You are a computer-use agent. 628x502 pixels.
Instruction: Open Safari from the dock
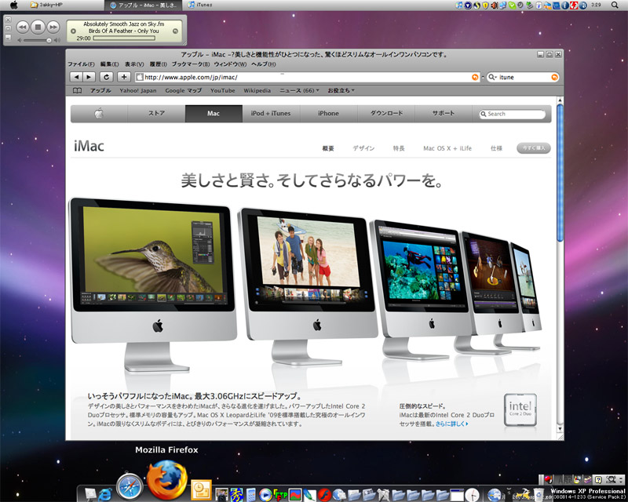pyautogui.click(x=129, y=487)
